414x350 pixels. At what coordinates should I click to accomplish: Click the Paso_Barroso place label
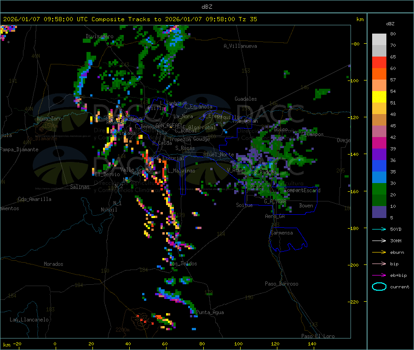pos(282,284)
